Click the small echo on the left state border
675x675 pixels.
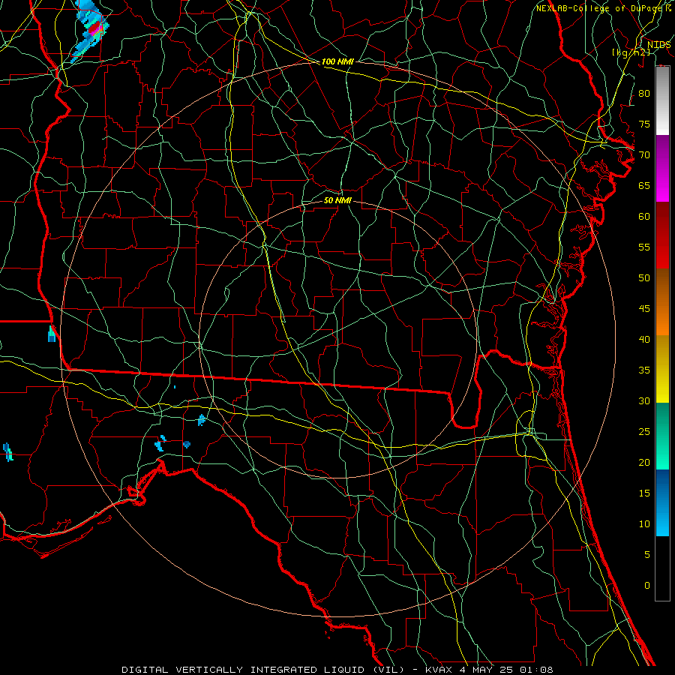click(x=52, y=334)
